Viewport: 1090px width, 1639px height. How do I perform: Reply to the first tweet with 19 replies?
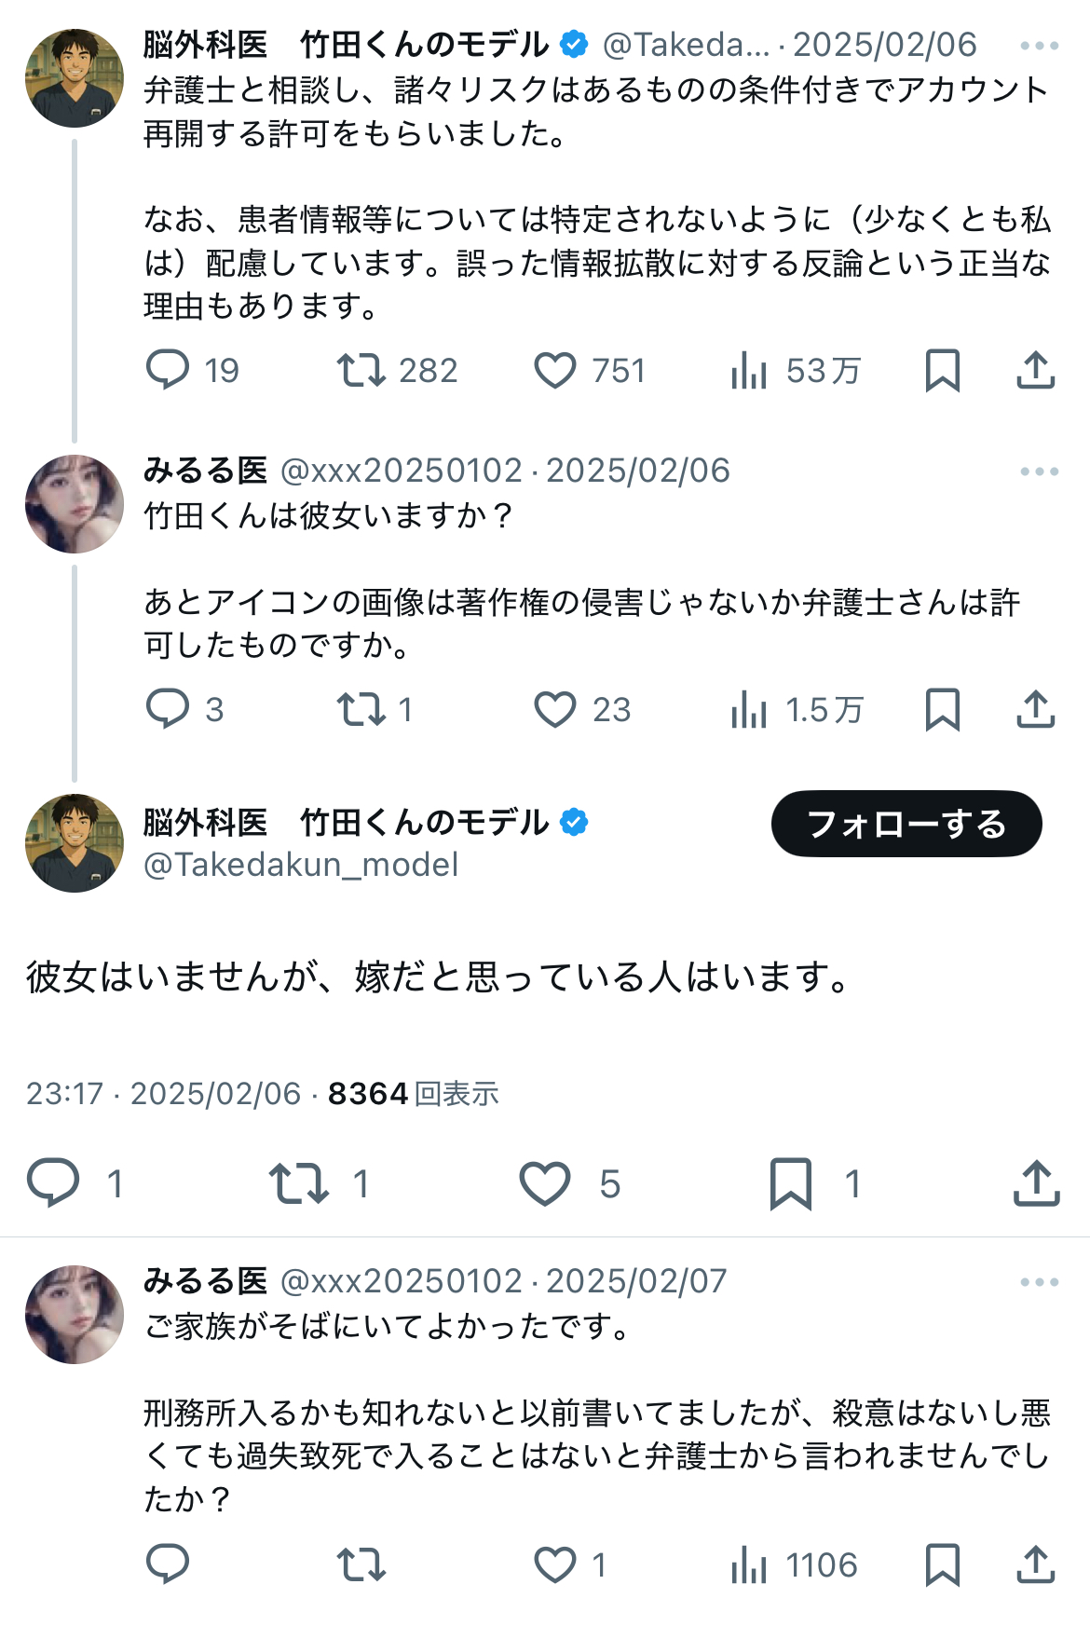[169, 370]
